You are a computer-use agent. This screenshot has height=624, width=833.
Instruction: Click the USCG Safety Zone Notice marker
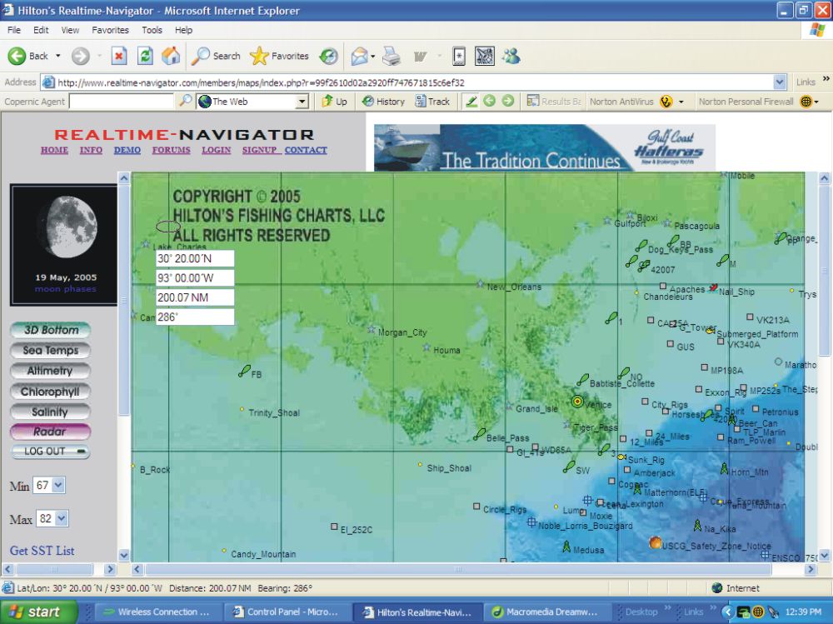click(655, 542)
